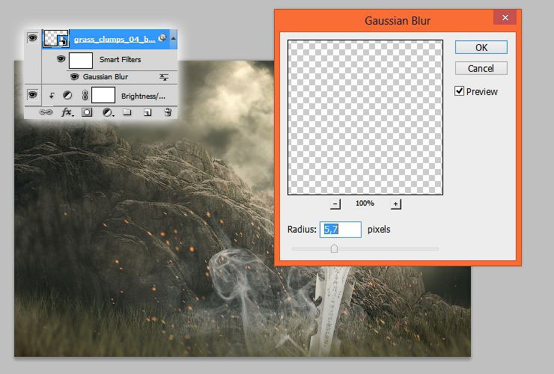This screenshot has width=554, height=374.
Task: Click the 100% preview zoom value
Action: 365,203
